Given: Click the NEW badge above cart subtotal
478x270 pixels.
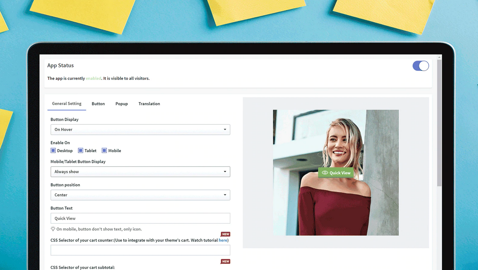Looking at the screenshot, I should (x=225, y=261).
